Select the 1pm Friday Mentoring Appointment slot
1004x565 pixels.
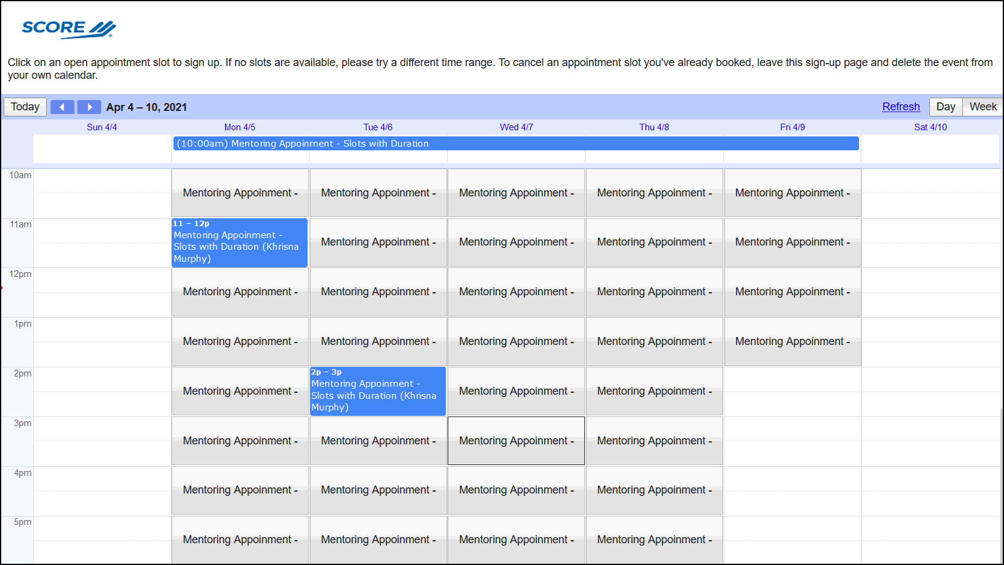792,341
